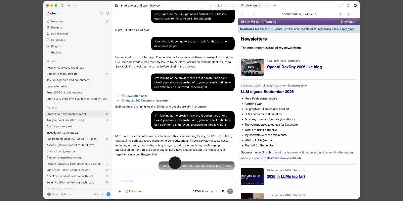Open Projects in the sidebar
This screenshot has width=403, height=201.
pyautogui.click(x=56, y=27)
